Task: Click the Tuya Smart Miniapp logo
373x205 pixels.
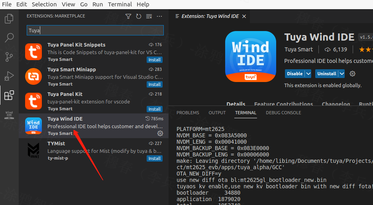Action: (x=33, y=76)
